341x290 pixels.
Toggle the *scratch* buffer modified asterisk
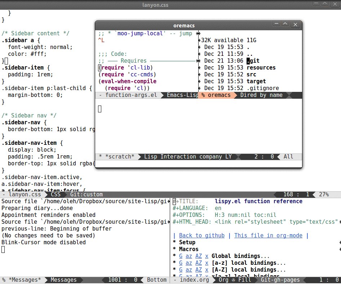(x=101, y=156)
